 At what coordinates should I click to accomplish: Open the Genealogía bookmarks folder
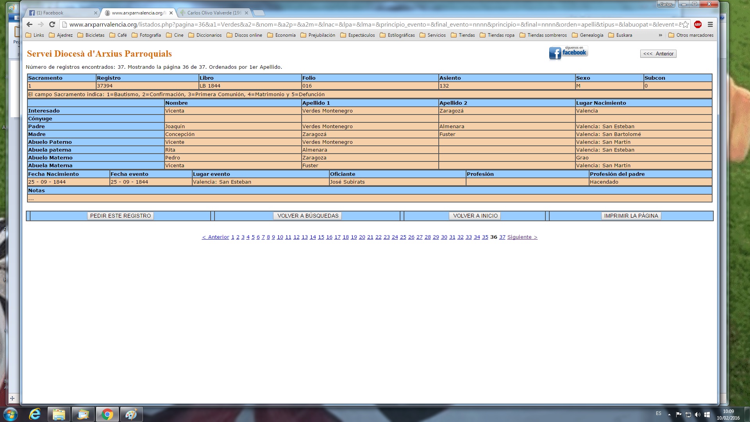point(587,35)
